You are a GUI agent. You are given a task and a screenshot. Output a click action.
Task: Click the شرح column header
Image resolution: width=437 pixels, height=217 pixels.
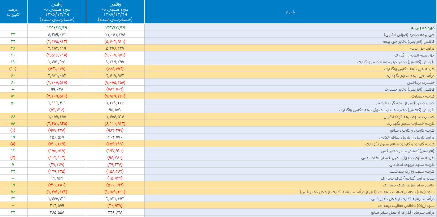(290, 12)
